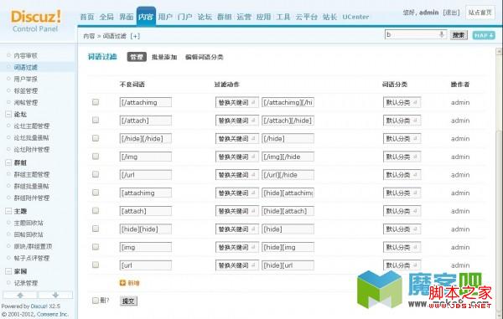Viewport: 503px width, 319px height.
Task: Check the box for the [hide][hide] row
Action: coord(96,229)
